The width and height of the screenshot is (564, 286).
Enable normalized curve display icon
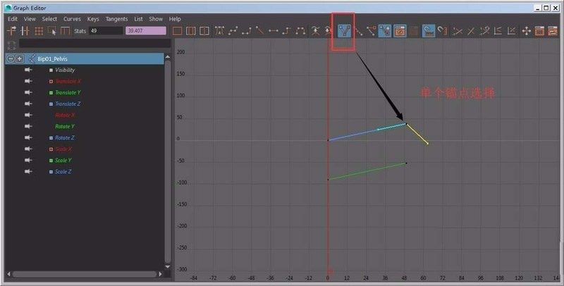coord(457,31)
